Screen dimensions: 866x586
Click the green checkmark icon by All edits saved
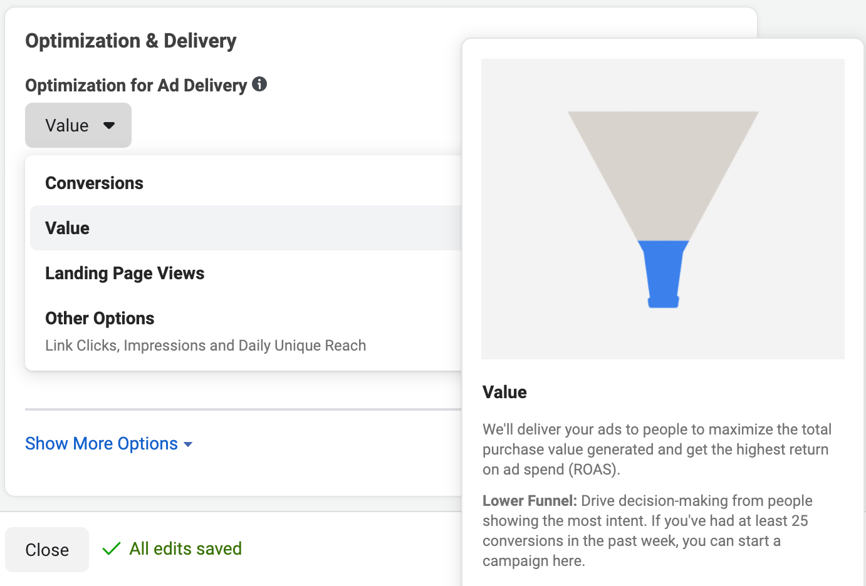[x=112, y=548]
